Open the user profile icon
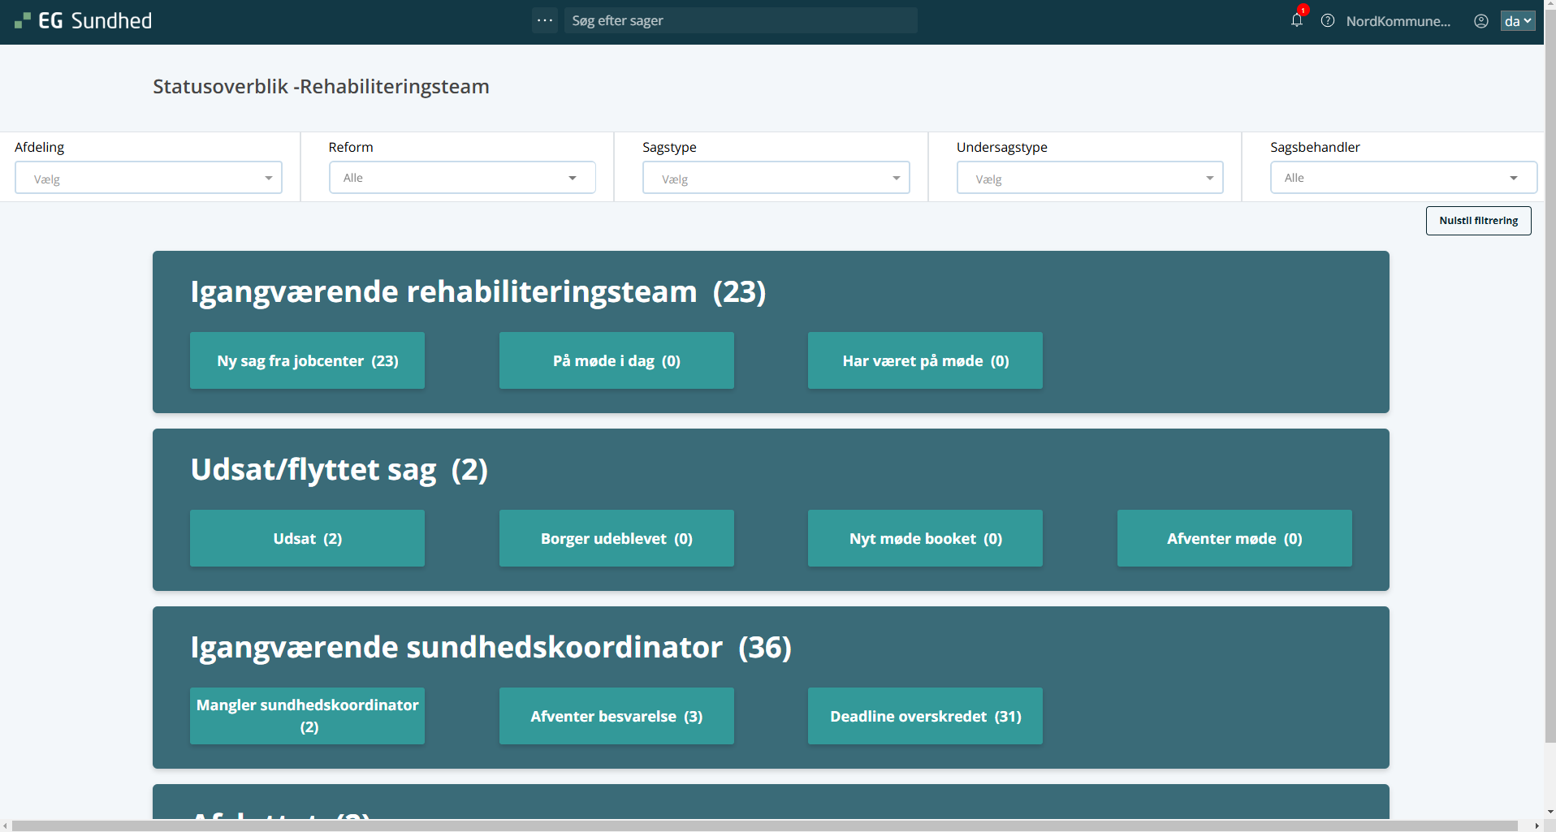Viewport: 1556px width, 832px height. (x=1481, y=21)
